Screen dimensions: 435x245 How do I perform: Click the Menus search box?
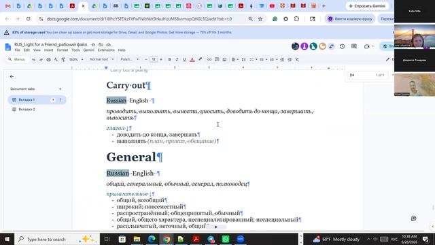point(17,59)
